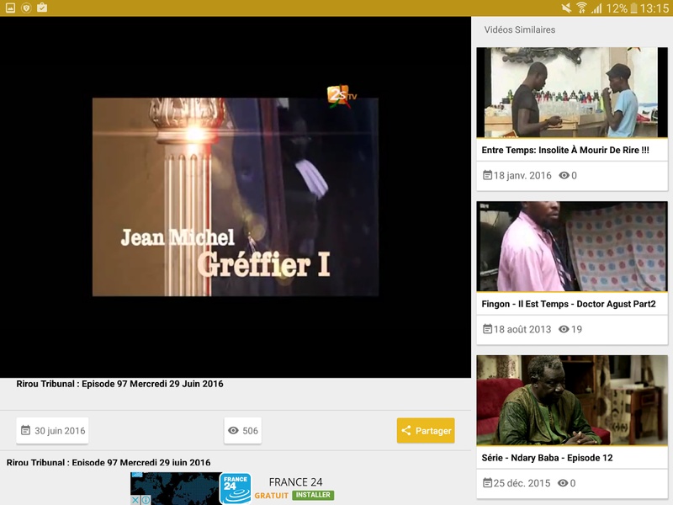The image size is (673, 505).
Task: Open Entre Temps: Insolite À Mourir De Rire title
Action: pos(565,150)
